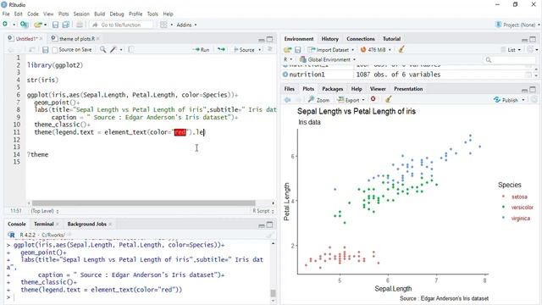Maximize the Plots pane

tap(533, 89)
